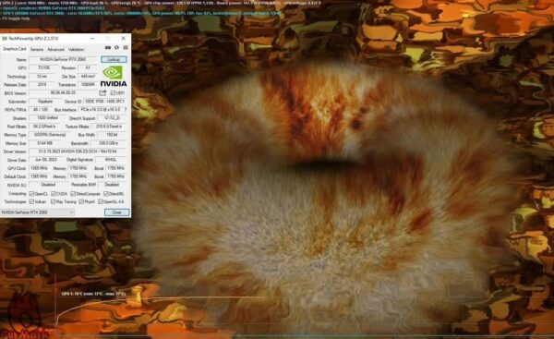Toggle the OpenCL checkbox
The width and height of the screenshot is (554, 339).
31,194
